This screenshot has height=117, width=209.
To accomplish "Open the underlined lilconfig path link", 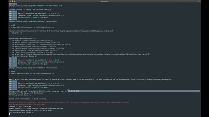I will [129, 54].
